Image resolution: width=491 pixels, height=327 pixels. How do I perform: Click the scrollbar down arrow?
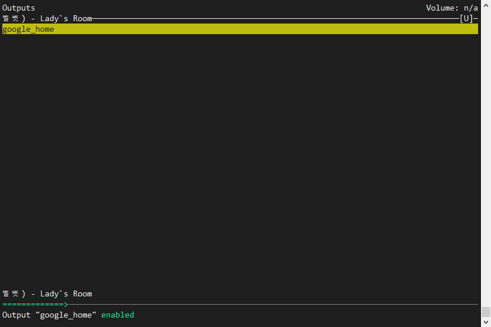486,322
